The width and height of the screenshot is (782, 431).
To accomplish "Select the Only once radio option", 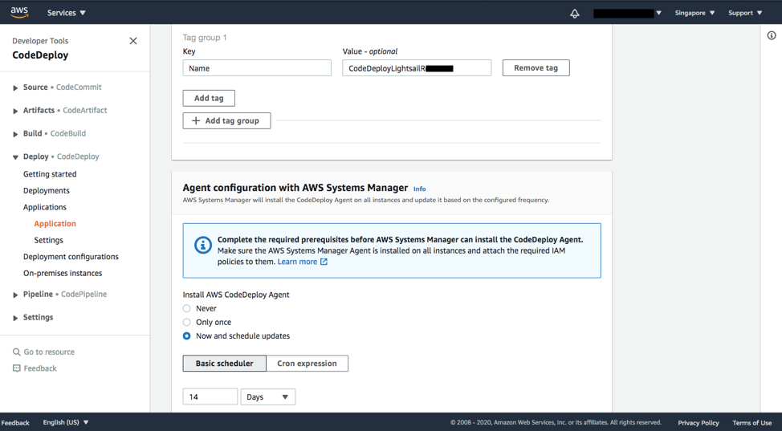I will click(x=186, y=323).
